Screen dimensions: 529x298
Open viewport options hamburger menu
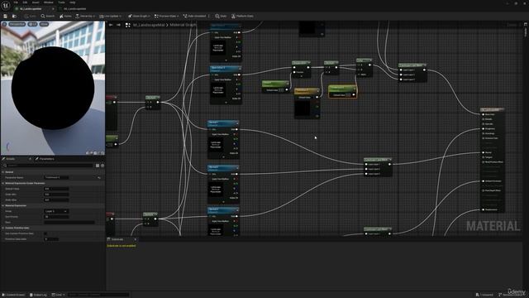coord(4,24)
